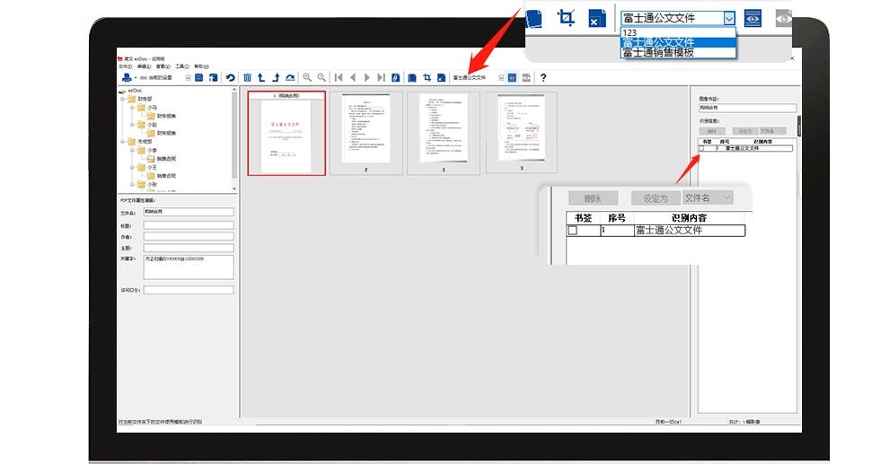
Task: Click the 主题 input field
Action: (189, 248)
